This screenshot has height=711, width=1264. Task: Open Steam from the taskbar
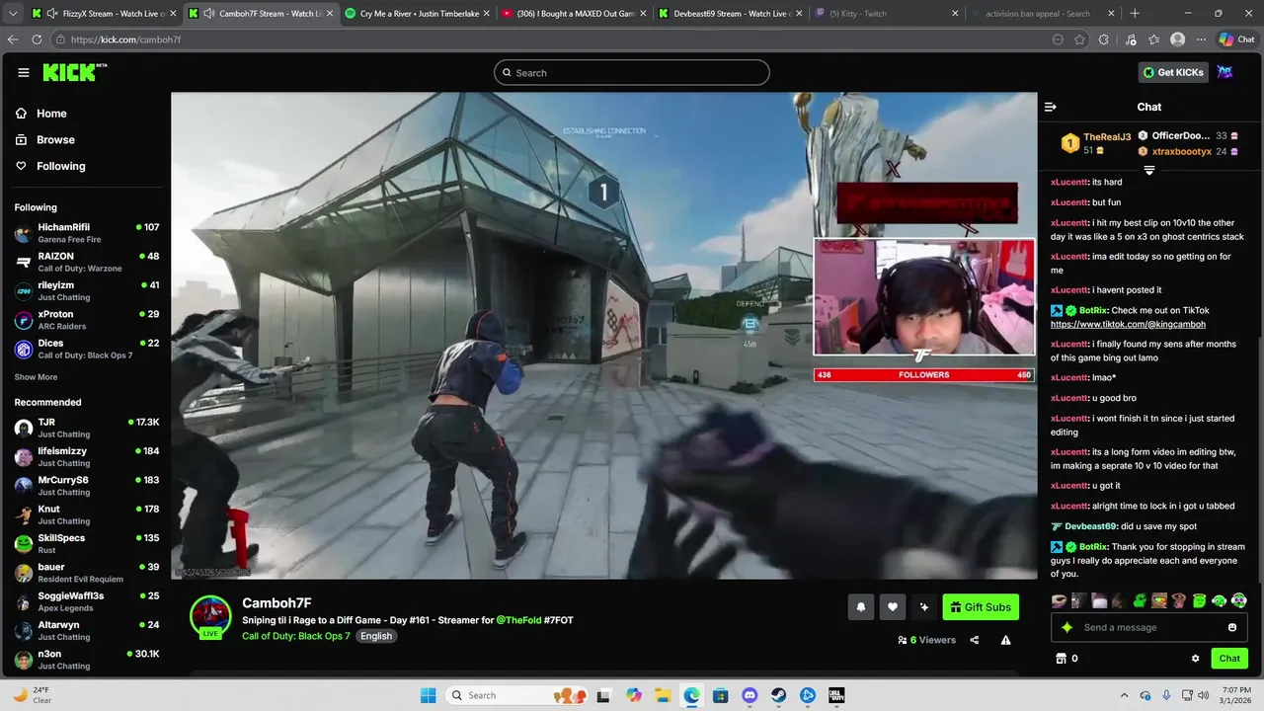(779, 695)
